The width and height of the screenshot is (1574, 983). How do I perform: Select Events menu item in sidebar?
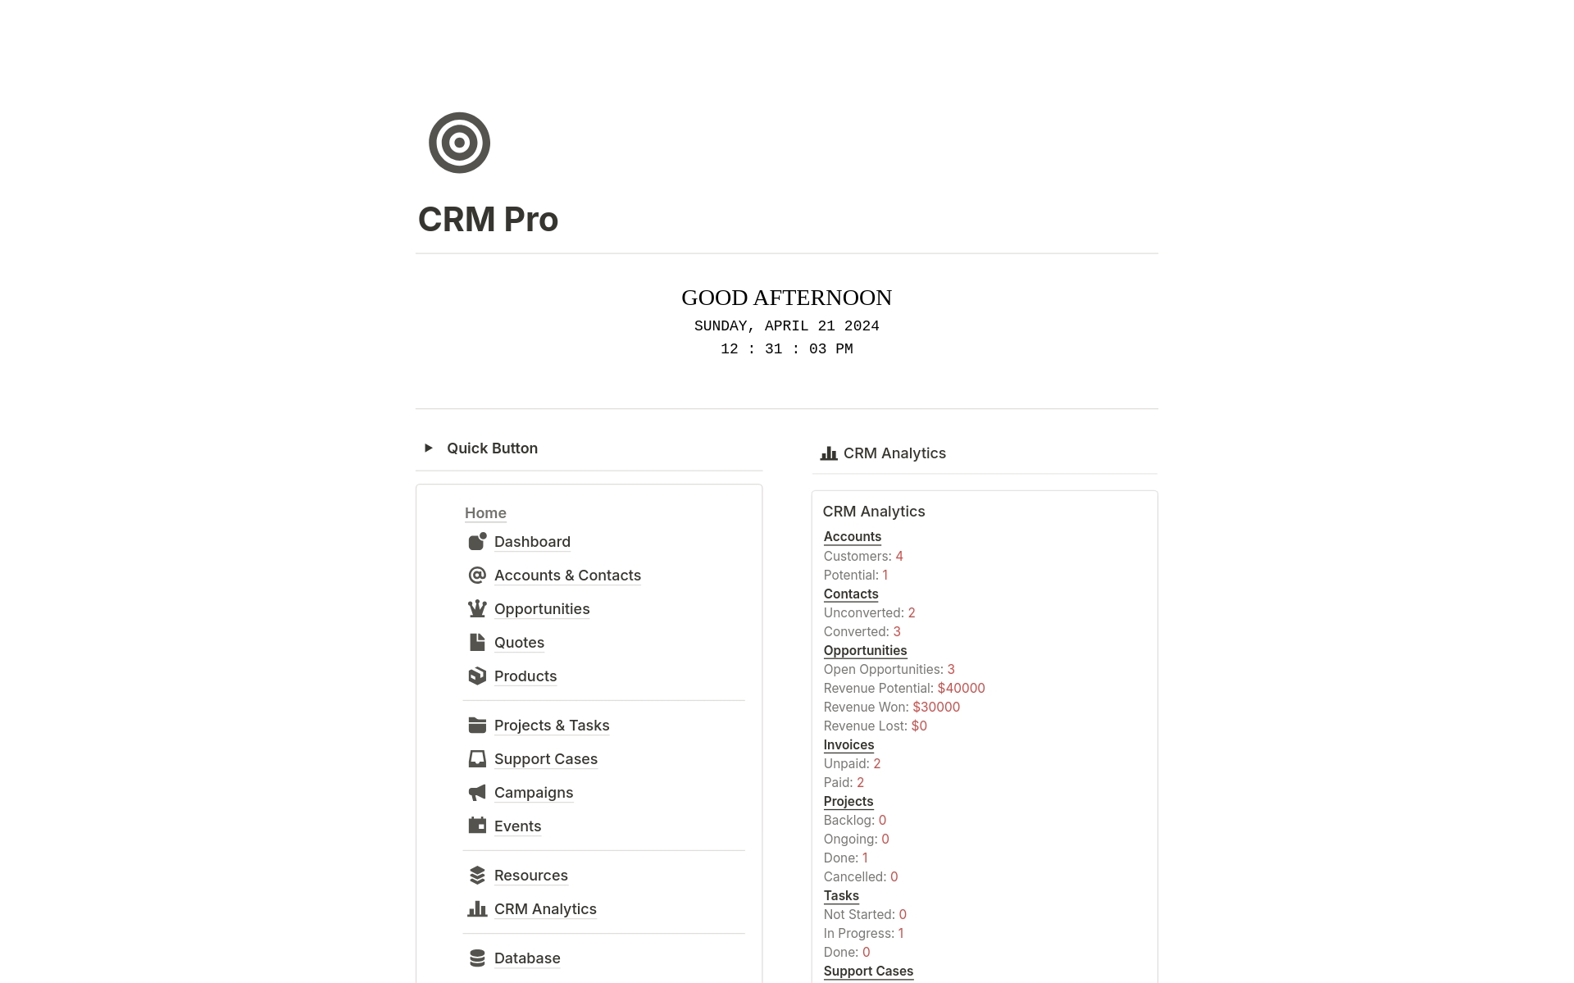517,826
